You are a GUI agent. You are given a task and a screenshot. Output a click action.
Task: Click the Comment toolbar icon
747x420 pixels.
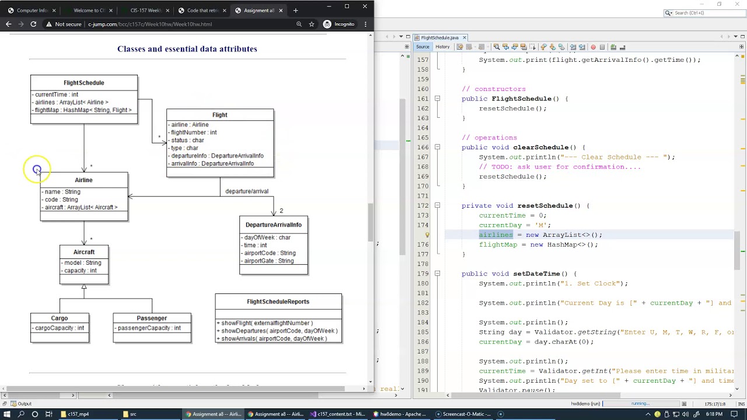click(613, 47)
